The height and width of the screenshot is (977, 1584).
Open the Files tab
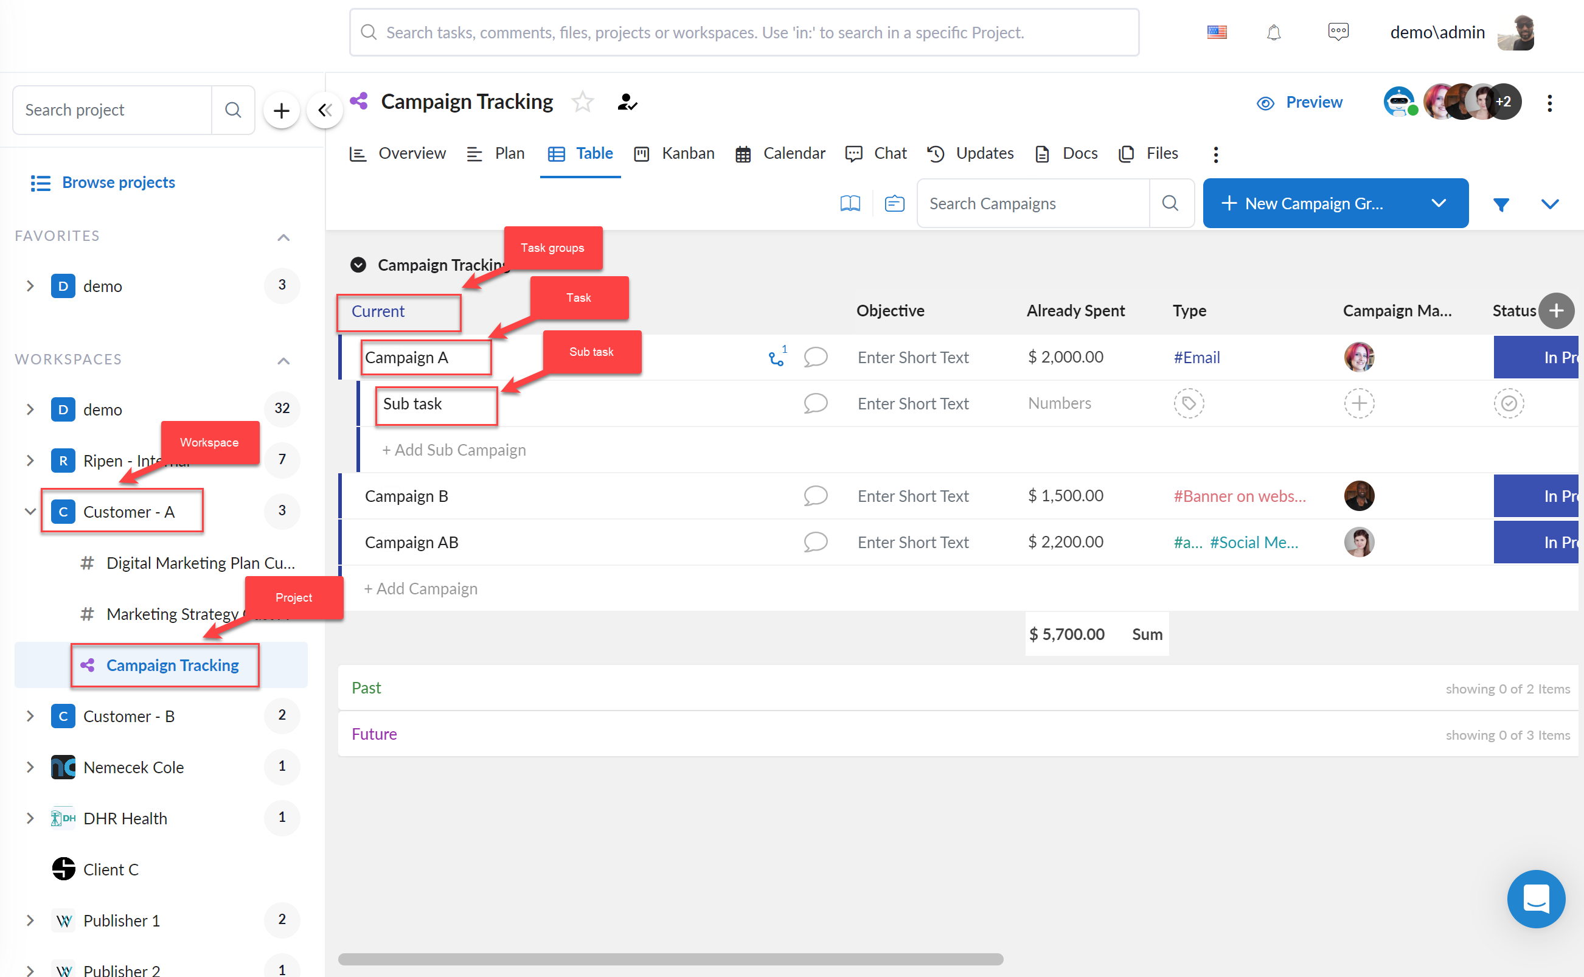point(1148,154)
